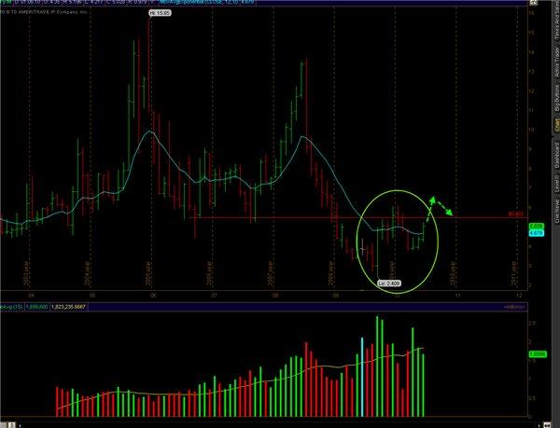
Task: Click the green 5.026 last price label
Action: 537,227
